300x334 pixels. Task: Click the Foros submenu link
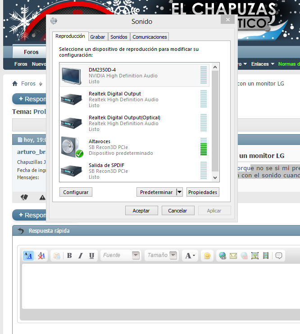tap(21, 64)
